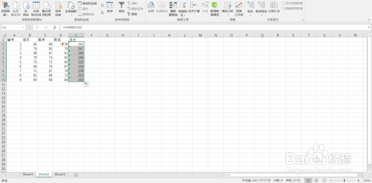This screenshot has height=183, width=372.
Task: Open 最近使用的源 (Recent Sources)
Action: tap(46, 9)
